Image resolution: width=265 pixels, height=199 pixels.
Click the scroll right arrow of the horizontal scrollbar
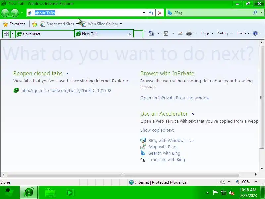[x=256, y=174]
